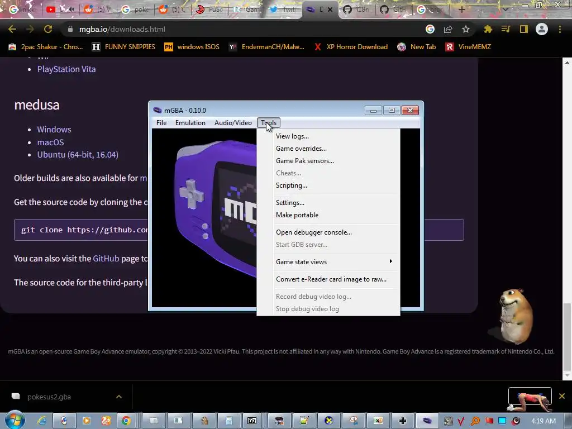Select View logs... from Tools menu
The width and height of the screenshot is (572, 429).
pyautogui.click(x=328, y=136)
